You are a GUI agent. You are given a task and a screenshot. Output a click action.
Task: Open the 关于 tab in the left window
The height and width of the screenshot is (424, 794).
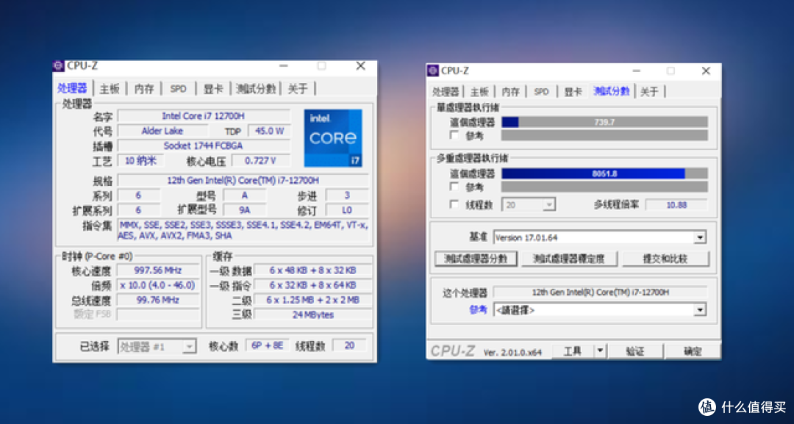click(298, 89)
